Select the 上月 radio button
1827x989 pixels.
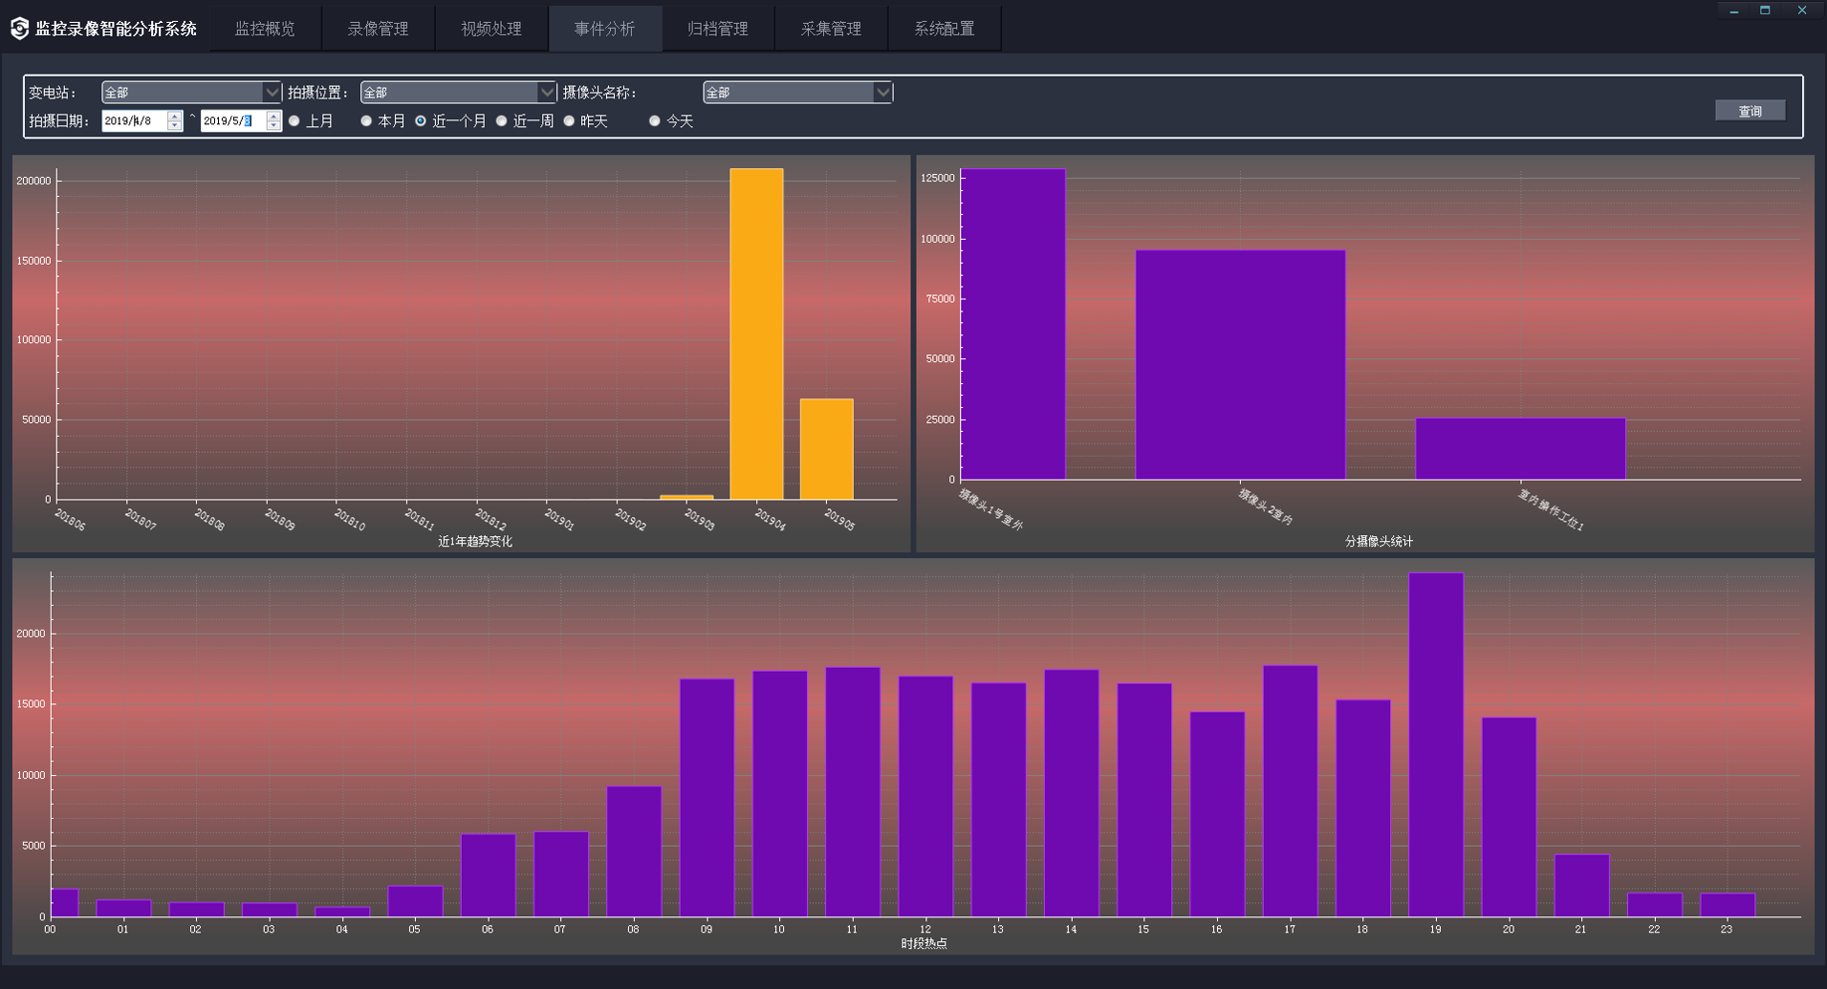click(294, 120)
